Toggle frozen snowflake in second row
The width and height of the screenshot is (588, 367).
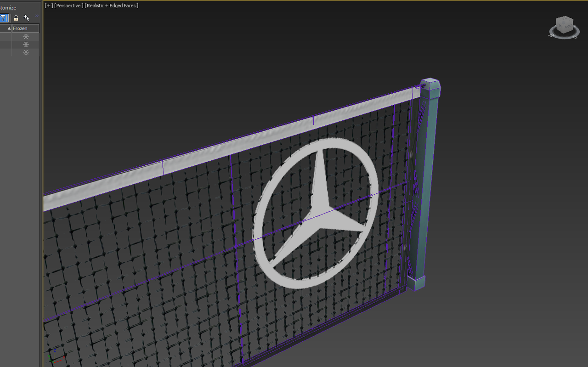pos(26,45)
